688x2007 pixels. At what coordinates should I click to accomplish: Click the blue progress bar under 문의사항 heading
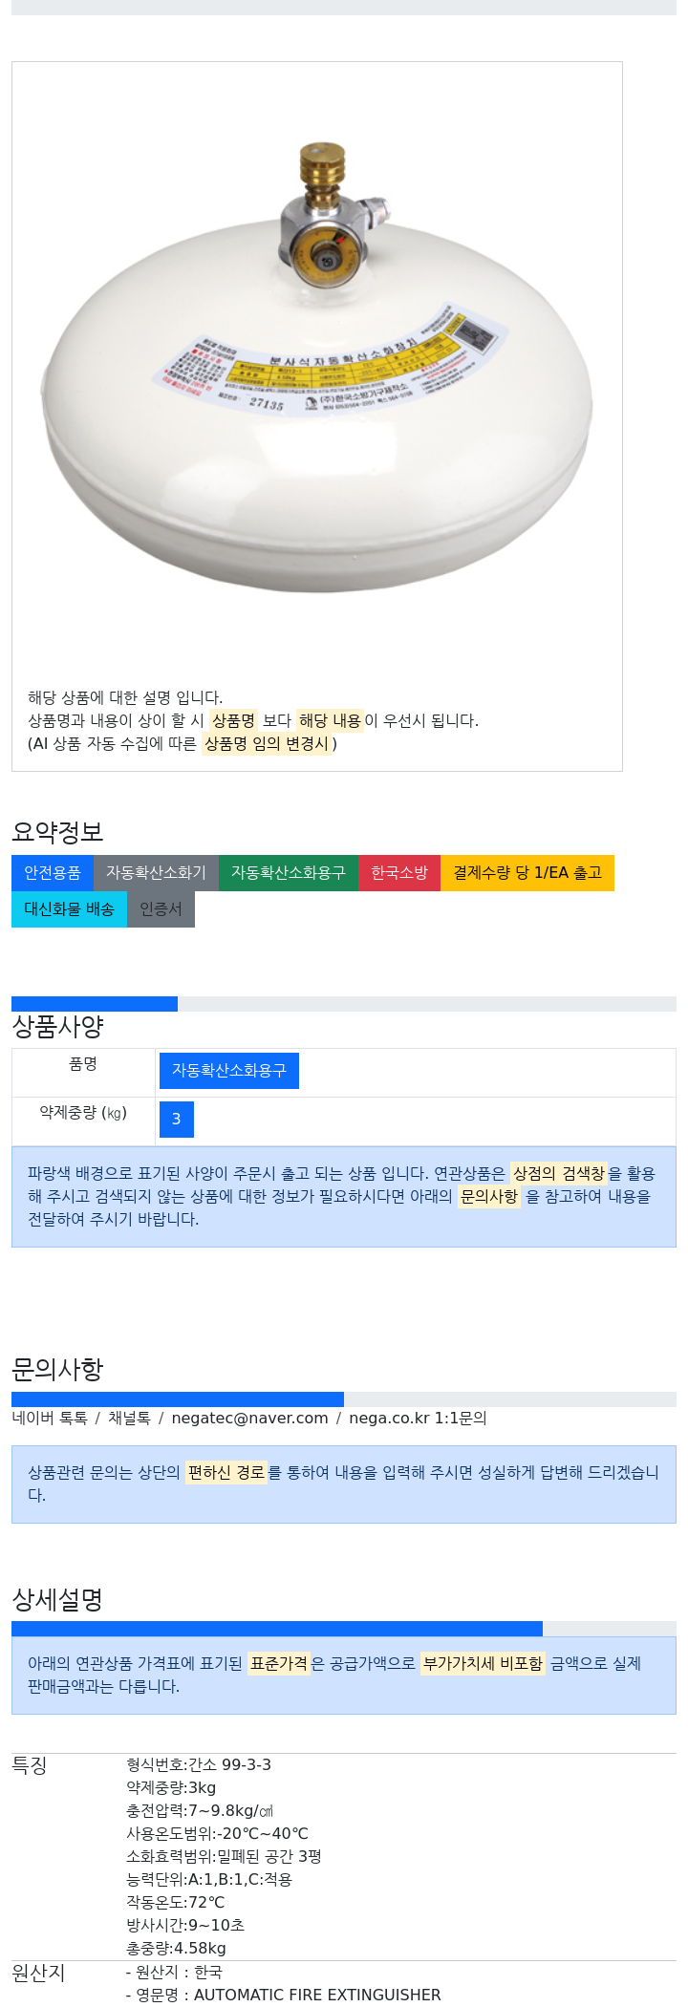click(178, 1399)
